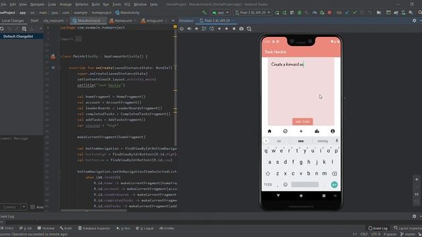Viewport: 422px width, 237px height.
Task: Select the Pixel 3 XL API 29 emulator tab
Action: pyautogui.click(x=217, y=20)
